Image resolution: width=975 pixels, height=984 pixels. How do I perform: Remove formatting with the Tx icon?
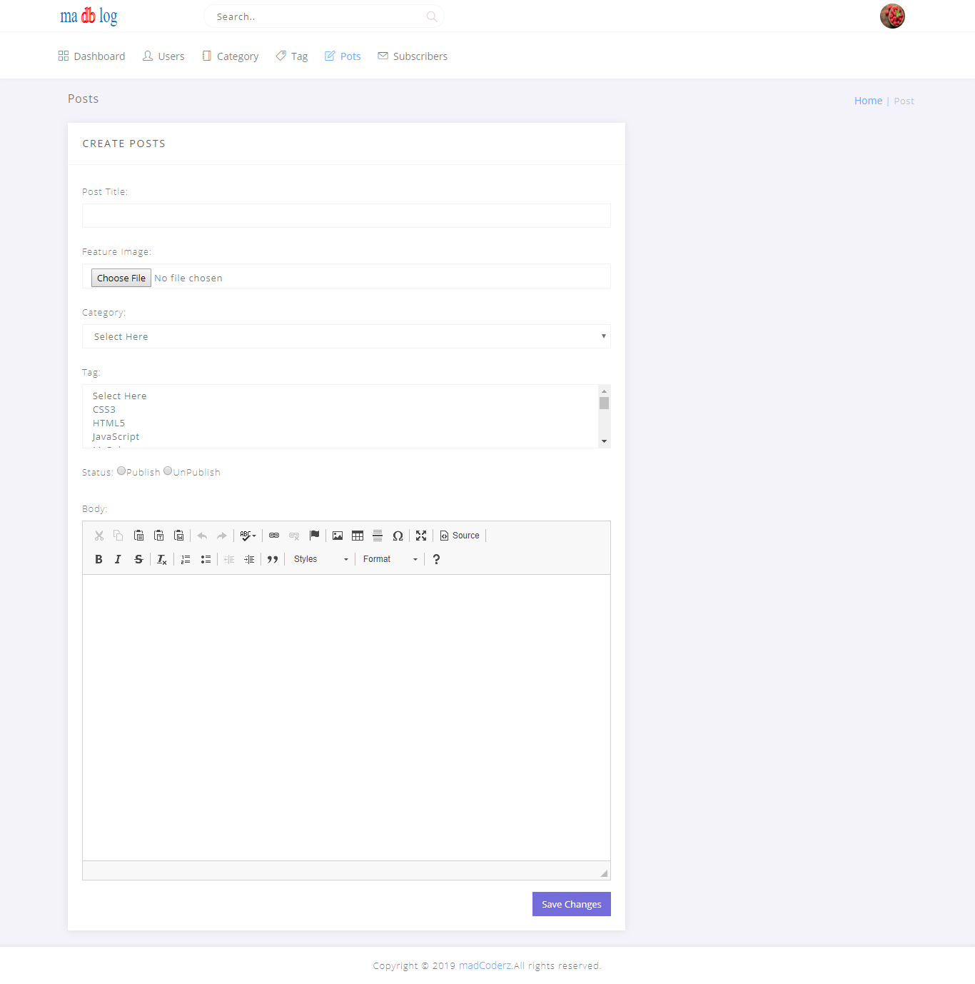[162, 559]
